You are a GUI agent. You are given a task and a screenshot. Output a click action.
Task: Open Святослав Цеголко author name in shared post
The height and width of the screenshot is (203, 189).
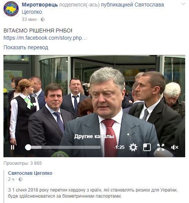30,173
